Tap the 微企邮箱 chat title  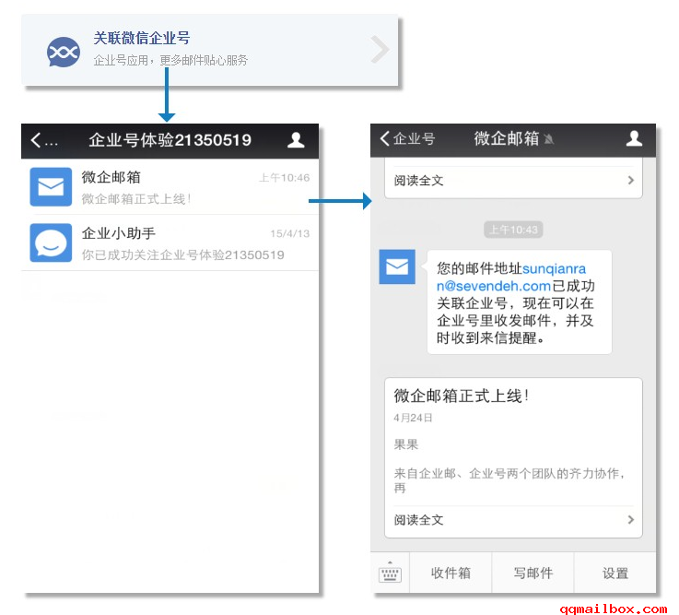pos(506,138)
